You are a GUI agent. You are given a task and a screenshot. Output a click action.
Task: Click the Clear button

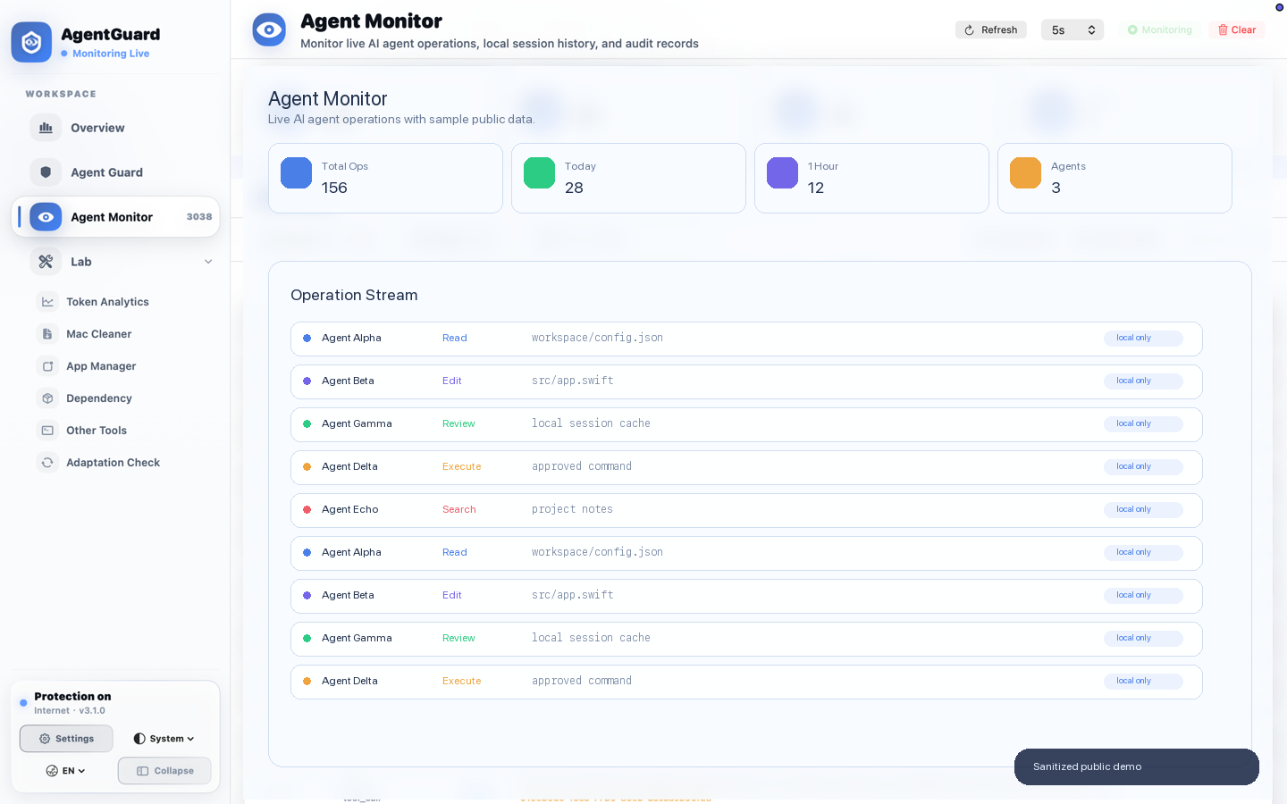click(x=1237, y=30)
